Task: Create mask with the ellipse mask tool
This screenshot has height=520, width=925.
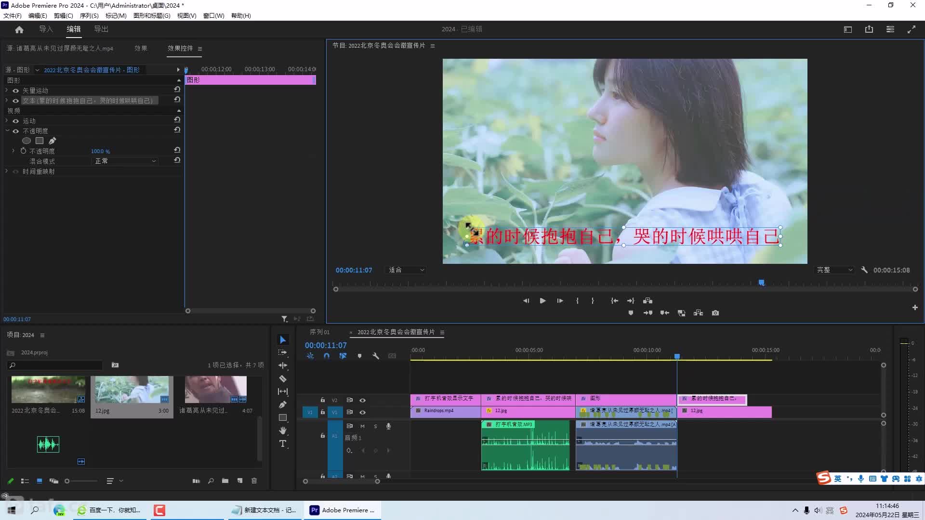Action: point(26,141)
